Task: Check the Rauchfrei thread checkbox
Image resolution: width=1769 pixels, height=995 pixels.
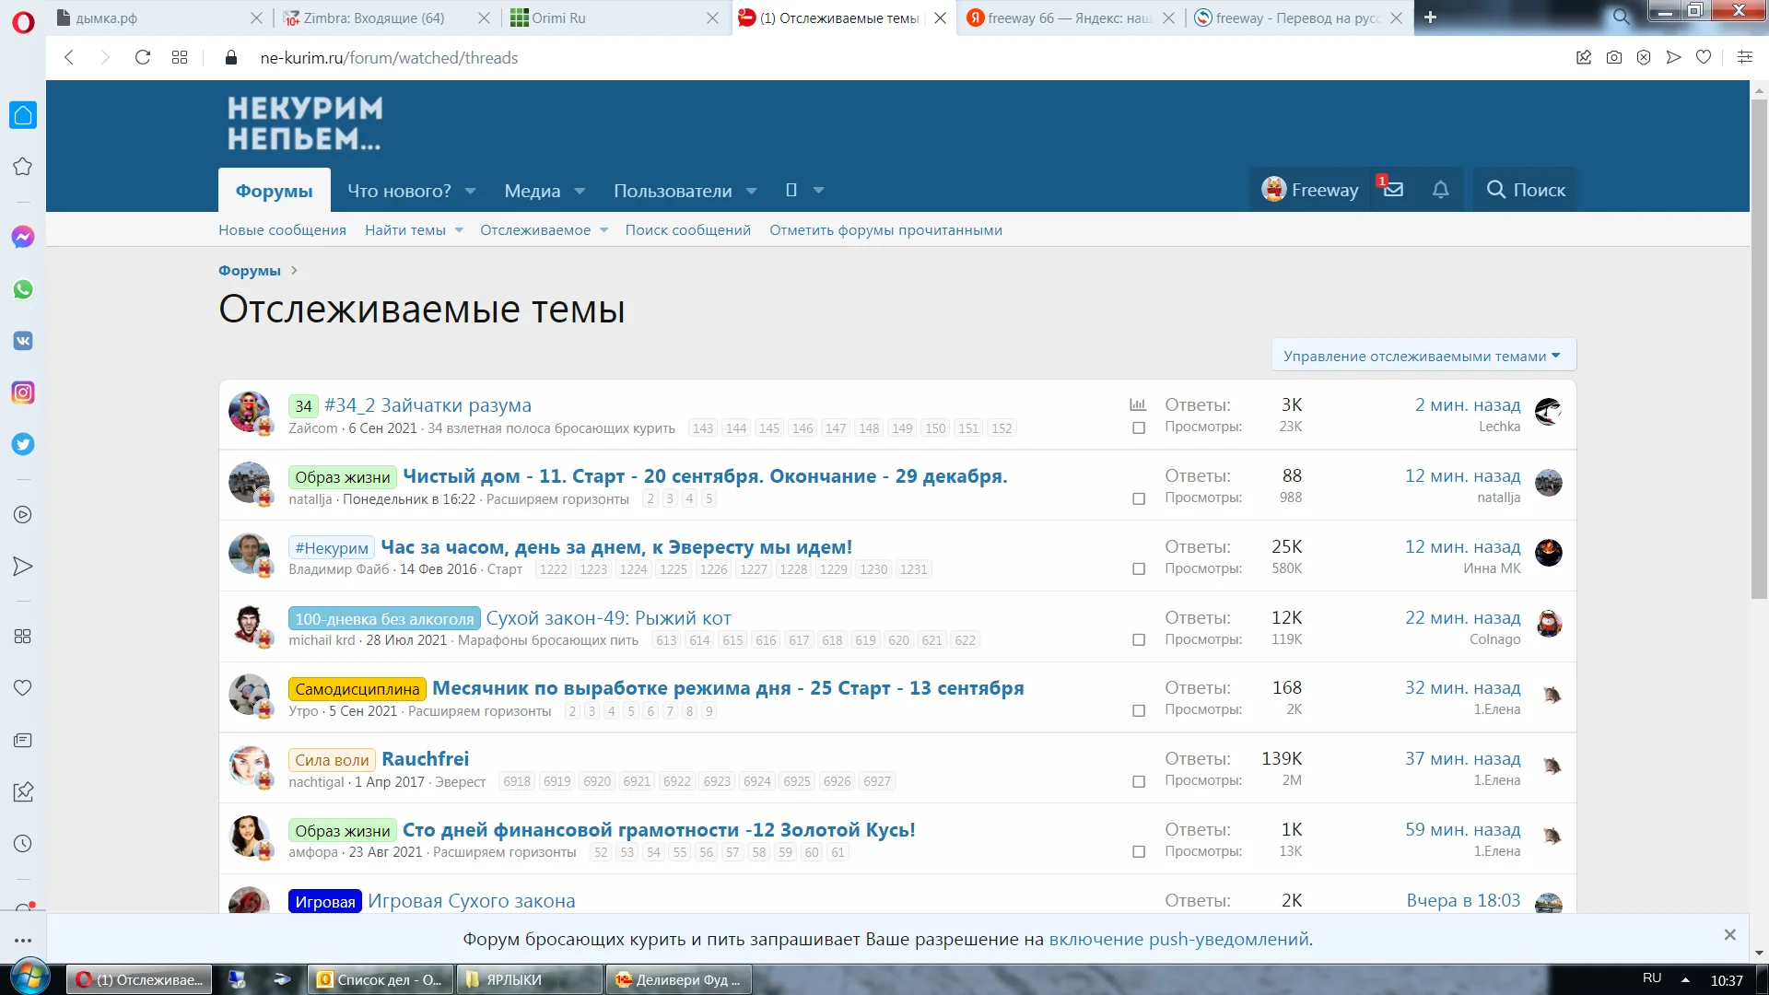Action: (1139, 782)
